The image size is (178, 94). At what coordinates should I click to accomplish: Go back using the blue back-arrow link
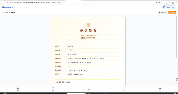pyautogui.click(x=5, y=12)
